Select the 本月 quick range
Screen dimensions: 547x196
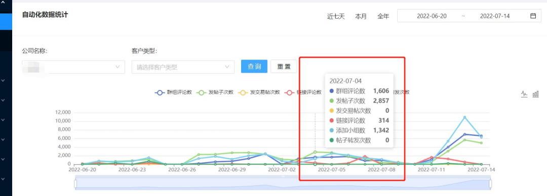click(x=361, y=16)
